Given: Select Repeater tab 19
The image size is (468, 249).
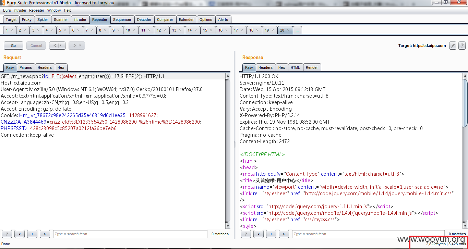Looking at the screenshot, I should [x=269, y=30].
